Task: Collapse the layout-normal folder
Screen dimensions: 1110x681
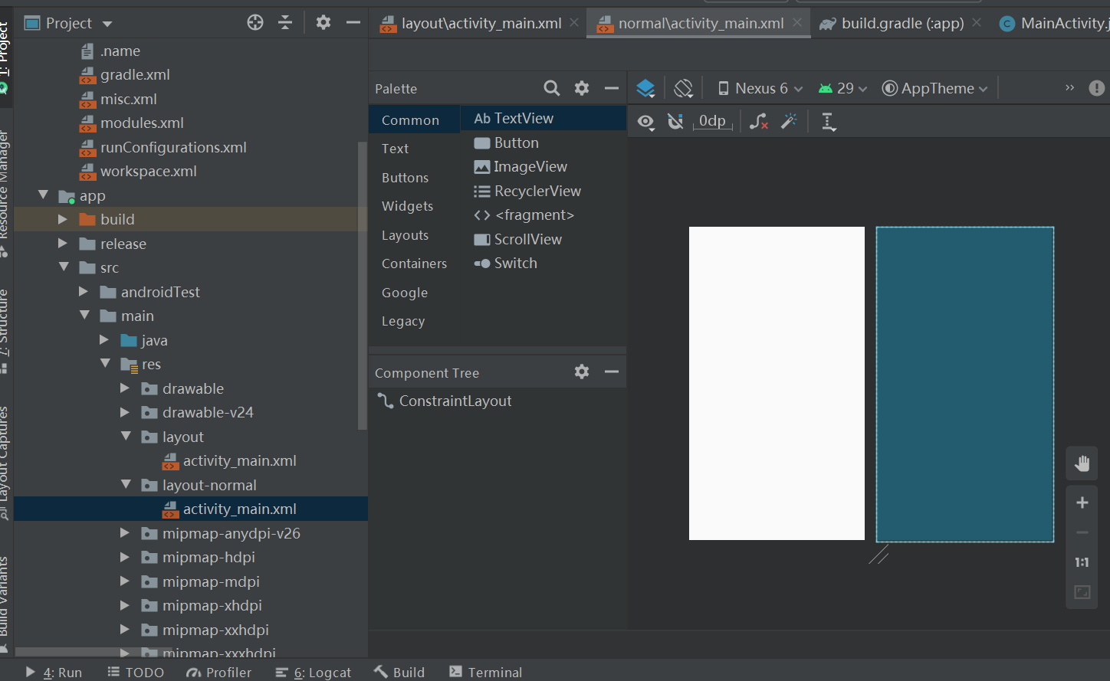Action: [x=126, y=484]
